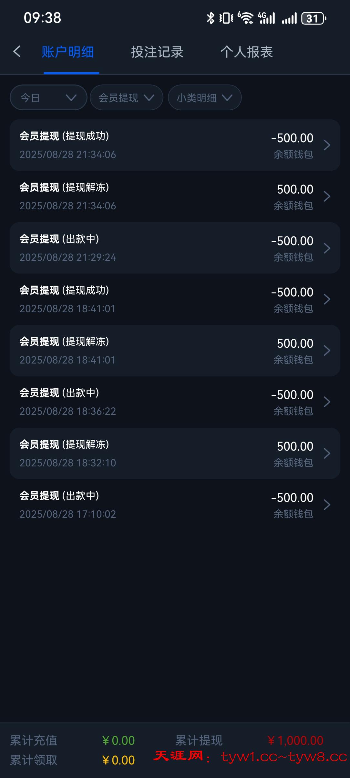Switch to the 个人报表 tab
The width and height of the screenshot is (350, 778).
click(246, 52)
